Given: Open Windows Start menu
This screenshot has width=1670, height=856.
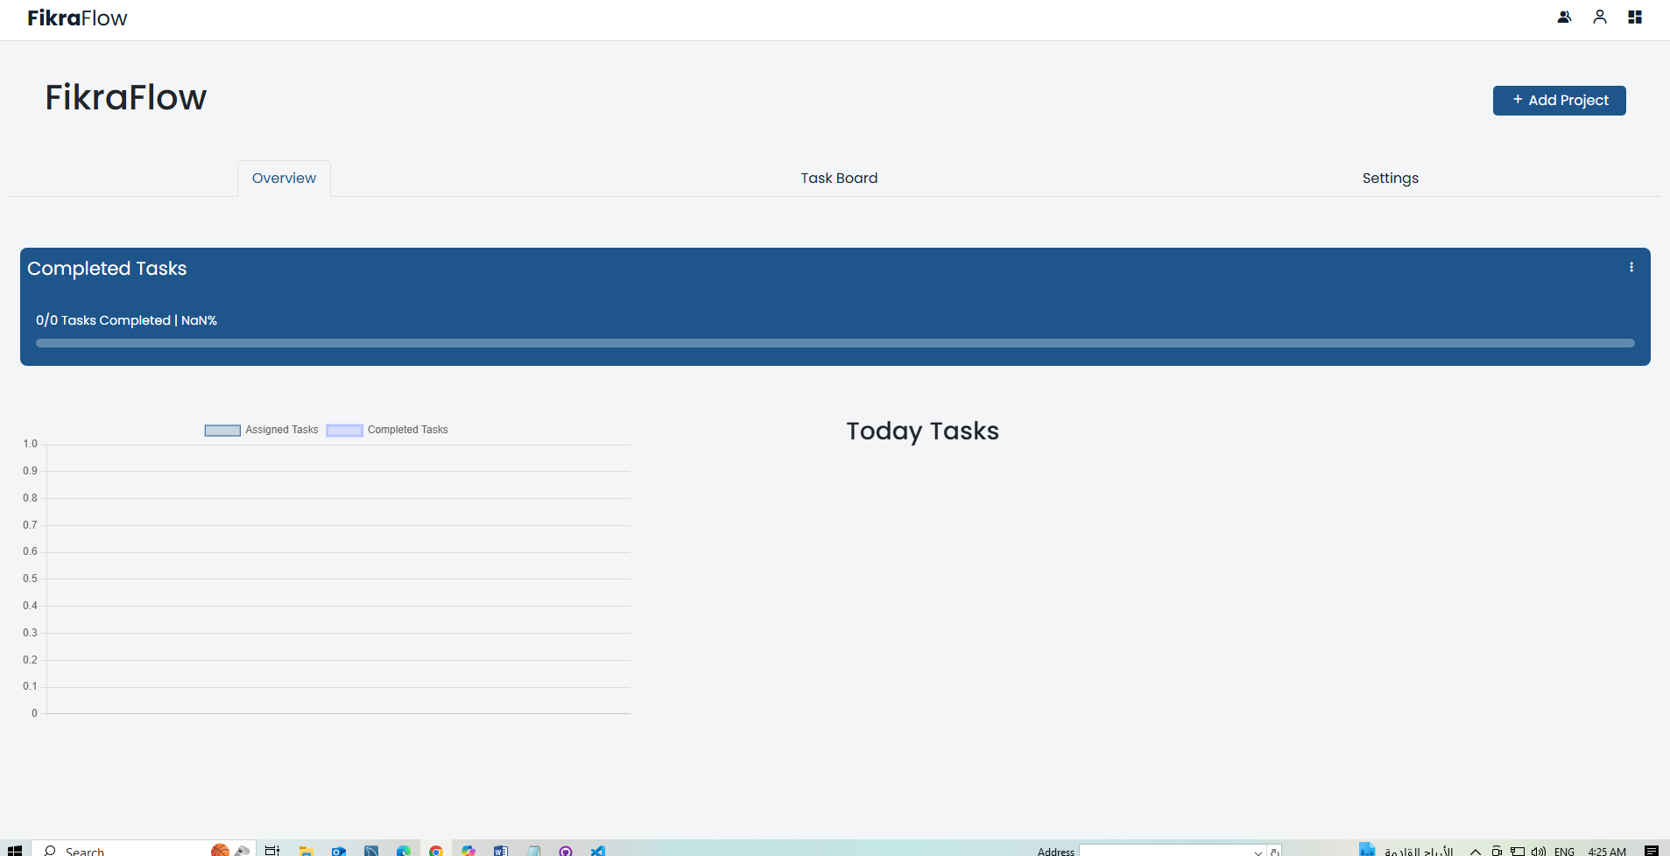Looking at the screenshot, I should (x=14, y=850).
